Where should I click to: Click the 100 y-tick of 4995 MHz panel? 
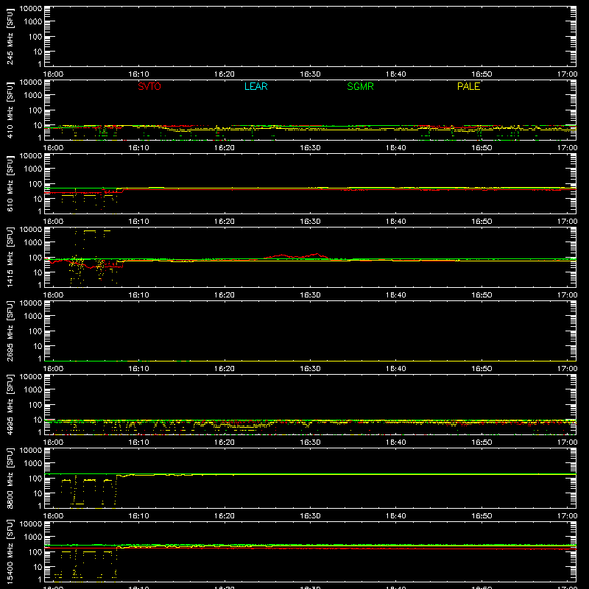(35, 405)
